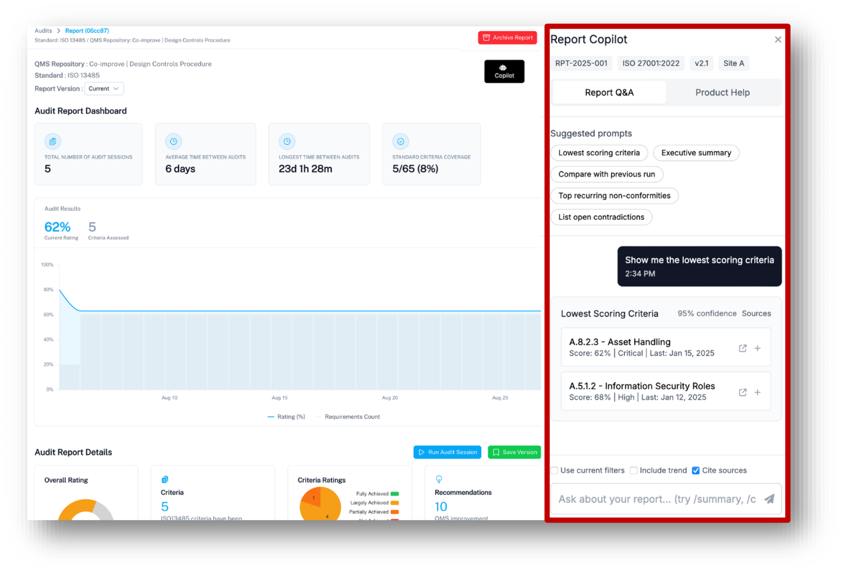This screenshot has height=573, width=841.
Task: Click the Standard Criteria Coverage checkmark icon
Action: (x=400, y=141)
